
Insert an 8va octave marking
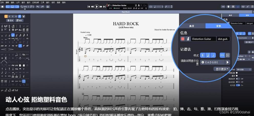(x=16, y=30)
